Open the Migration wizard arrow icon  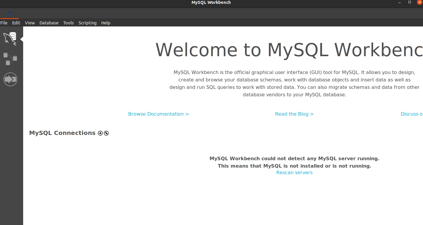(x=10, y=79)
